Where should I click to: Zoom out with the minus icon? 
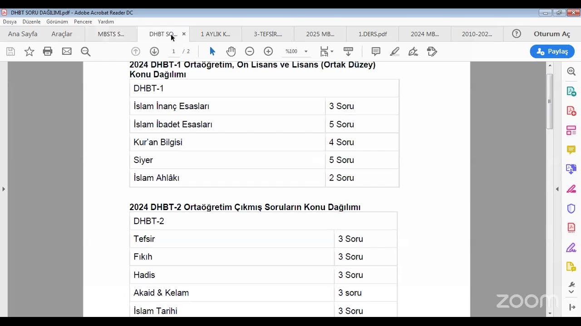(x=250, y=52)
